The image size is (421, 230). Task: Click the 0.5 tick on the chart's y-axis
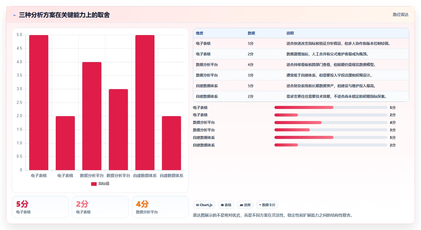click(x=19, y=156)
